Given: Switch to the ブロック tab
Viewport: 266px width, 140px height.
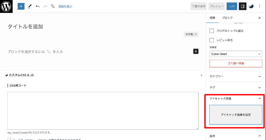Looking at the screenshot, I should click(x=227, y=18).
